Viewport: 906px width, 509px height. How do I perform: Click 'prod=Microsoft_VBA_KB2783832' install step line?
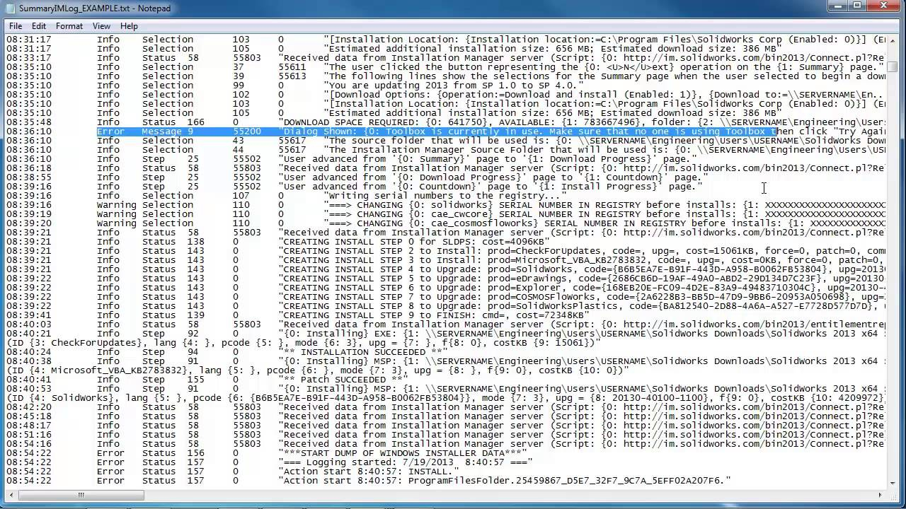[x=581, y=260]
